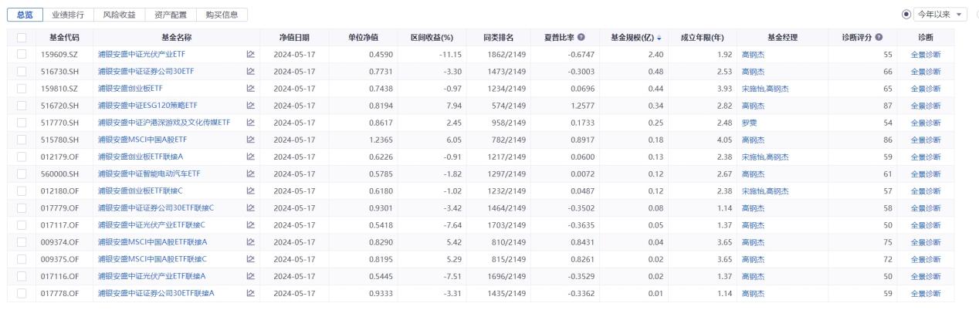This screenshot has width=979, height=310.
Task: Open chart icon for 浦银安盛中证ESG120策略ETF
Action: [x=250, y=106]
